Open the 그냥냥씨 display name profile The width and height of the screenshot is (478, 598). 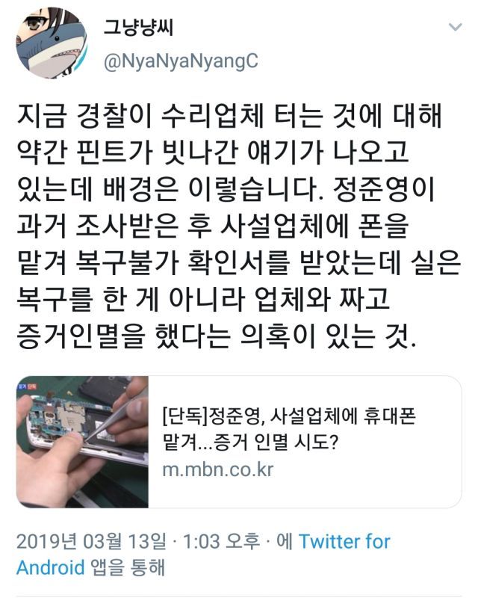pos(139,27)
